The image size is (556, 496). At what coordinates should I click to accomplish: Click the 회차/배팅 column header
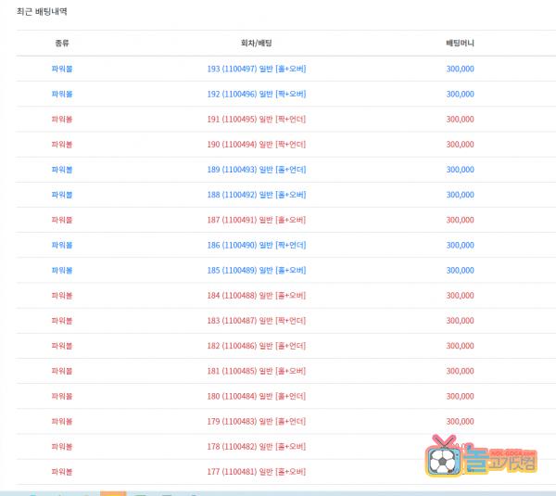pos(257,44)
